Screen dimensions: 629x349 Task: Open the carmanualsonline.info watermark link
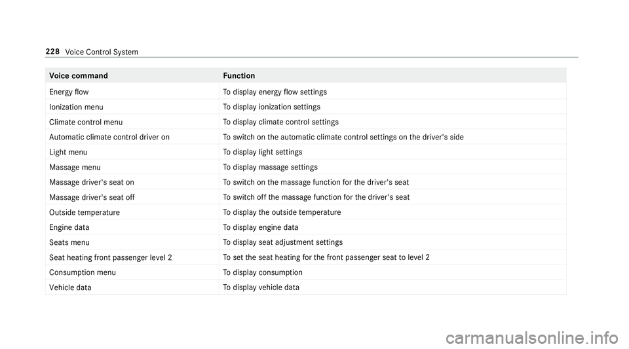point(532,338)
